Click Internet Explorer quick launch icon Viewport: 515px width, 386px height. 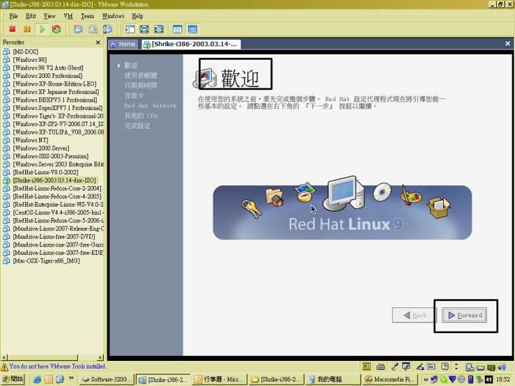tap(37, 380)
